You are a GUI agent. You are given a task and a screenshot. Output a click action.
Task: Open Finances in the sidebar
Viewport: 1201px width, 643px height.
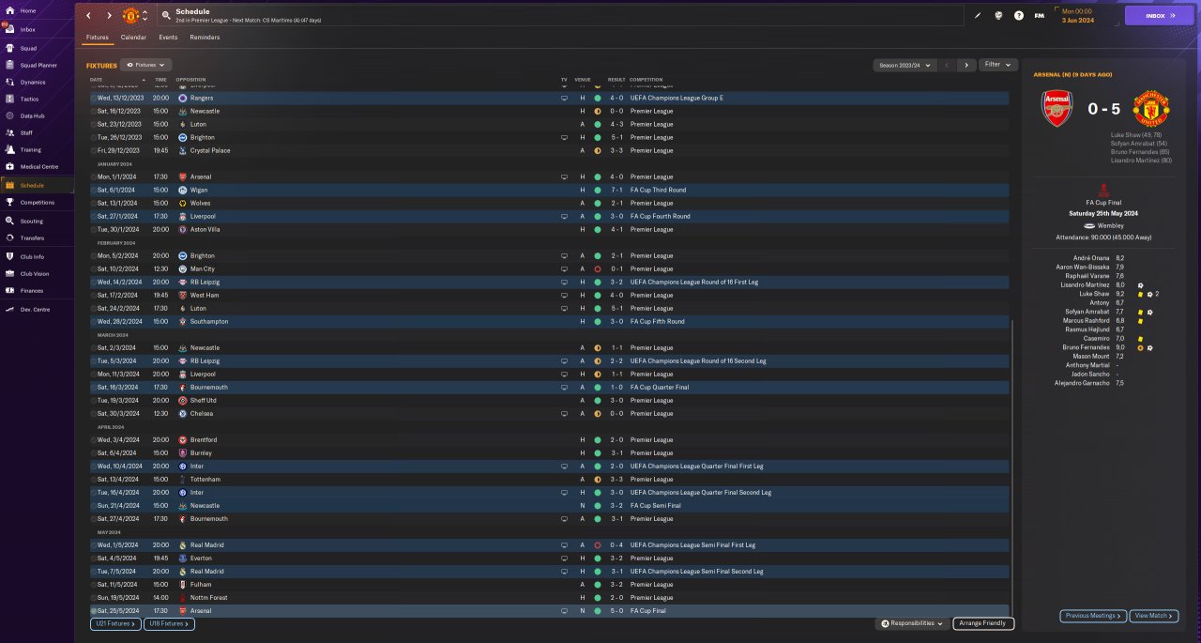(35, 290)
